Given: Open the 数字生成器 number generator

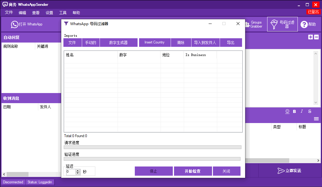Looking at the screenshot, I should [119, 43].
